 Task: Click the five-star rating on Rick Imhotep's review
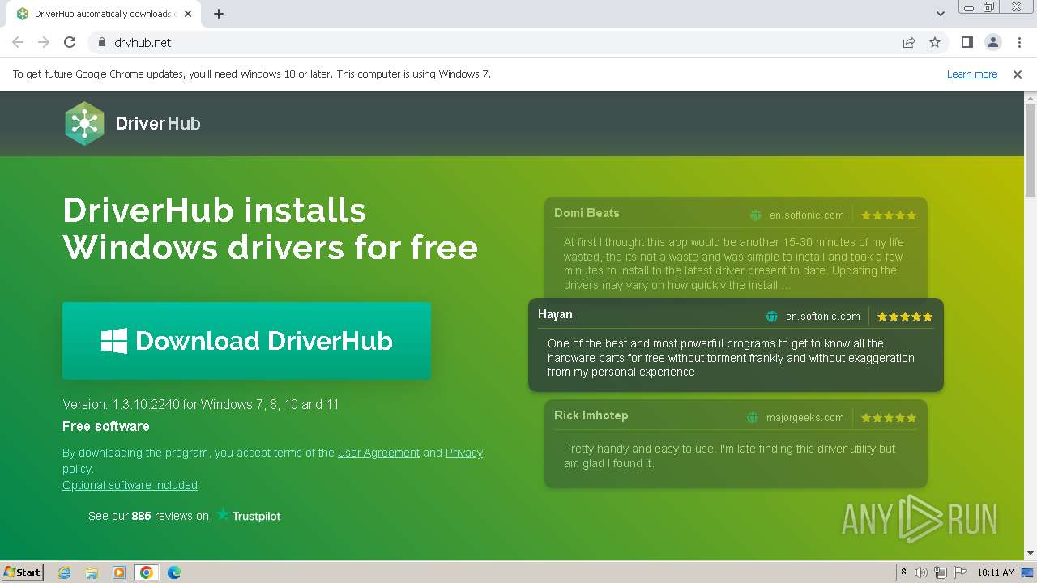click(889, 418)
